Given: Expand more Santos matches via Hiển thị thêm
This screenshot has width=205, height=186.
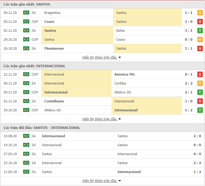Looking at the screenshot, I should pos(102,57).
